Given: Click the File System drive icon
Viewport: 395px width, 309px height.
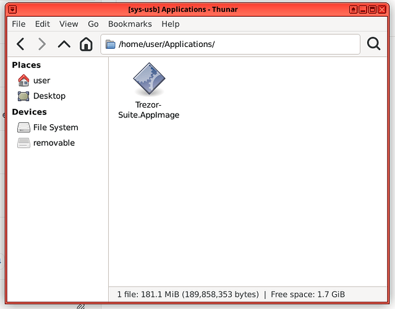Looking at the screenshot, I should pyautogui.click(x=23, y=127).
